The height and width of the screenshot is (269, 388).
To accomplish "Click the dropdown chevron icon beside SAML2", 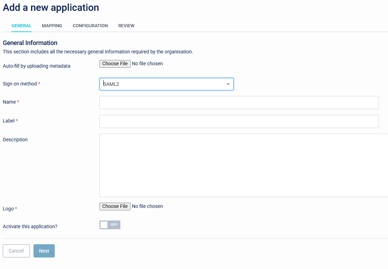I will (x=227, y=84).
